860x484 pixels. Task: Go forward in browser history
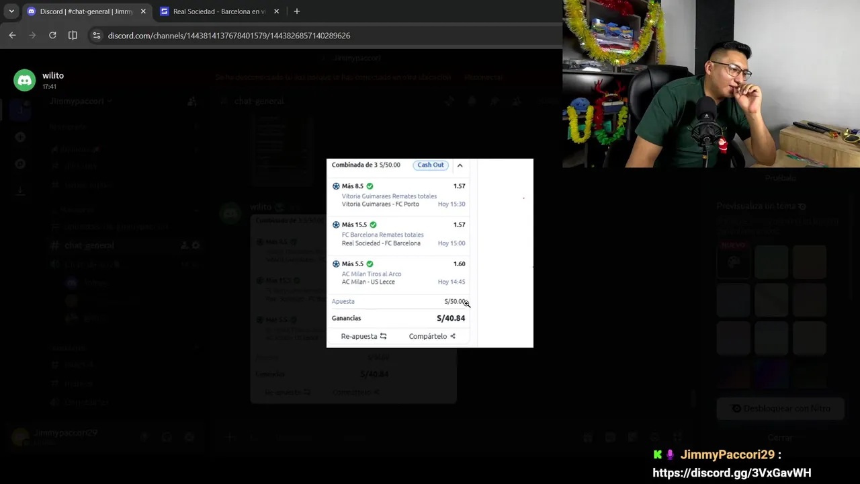[x=32, y=36]
